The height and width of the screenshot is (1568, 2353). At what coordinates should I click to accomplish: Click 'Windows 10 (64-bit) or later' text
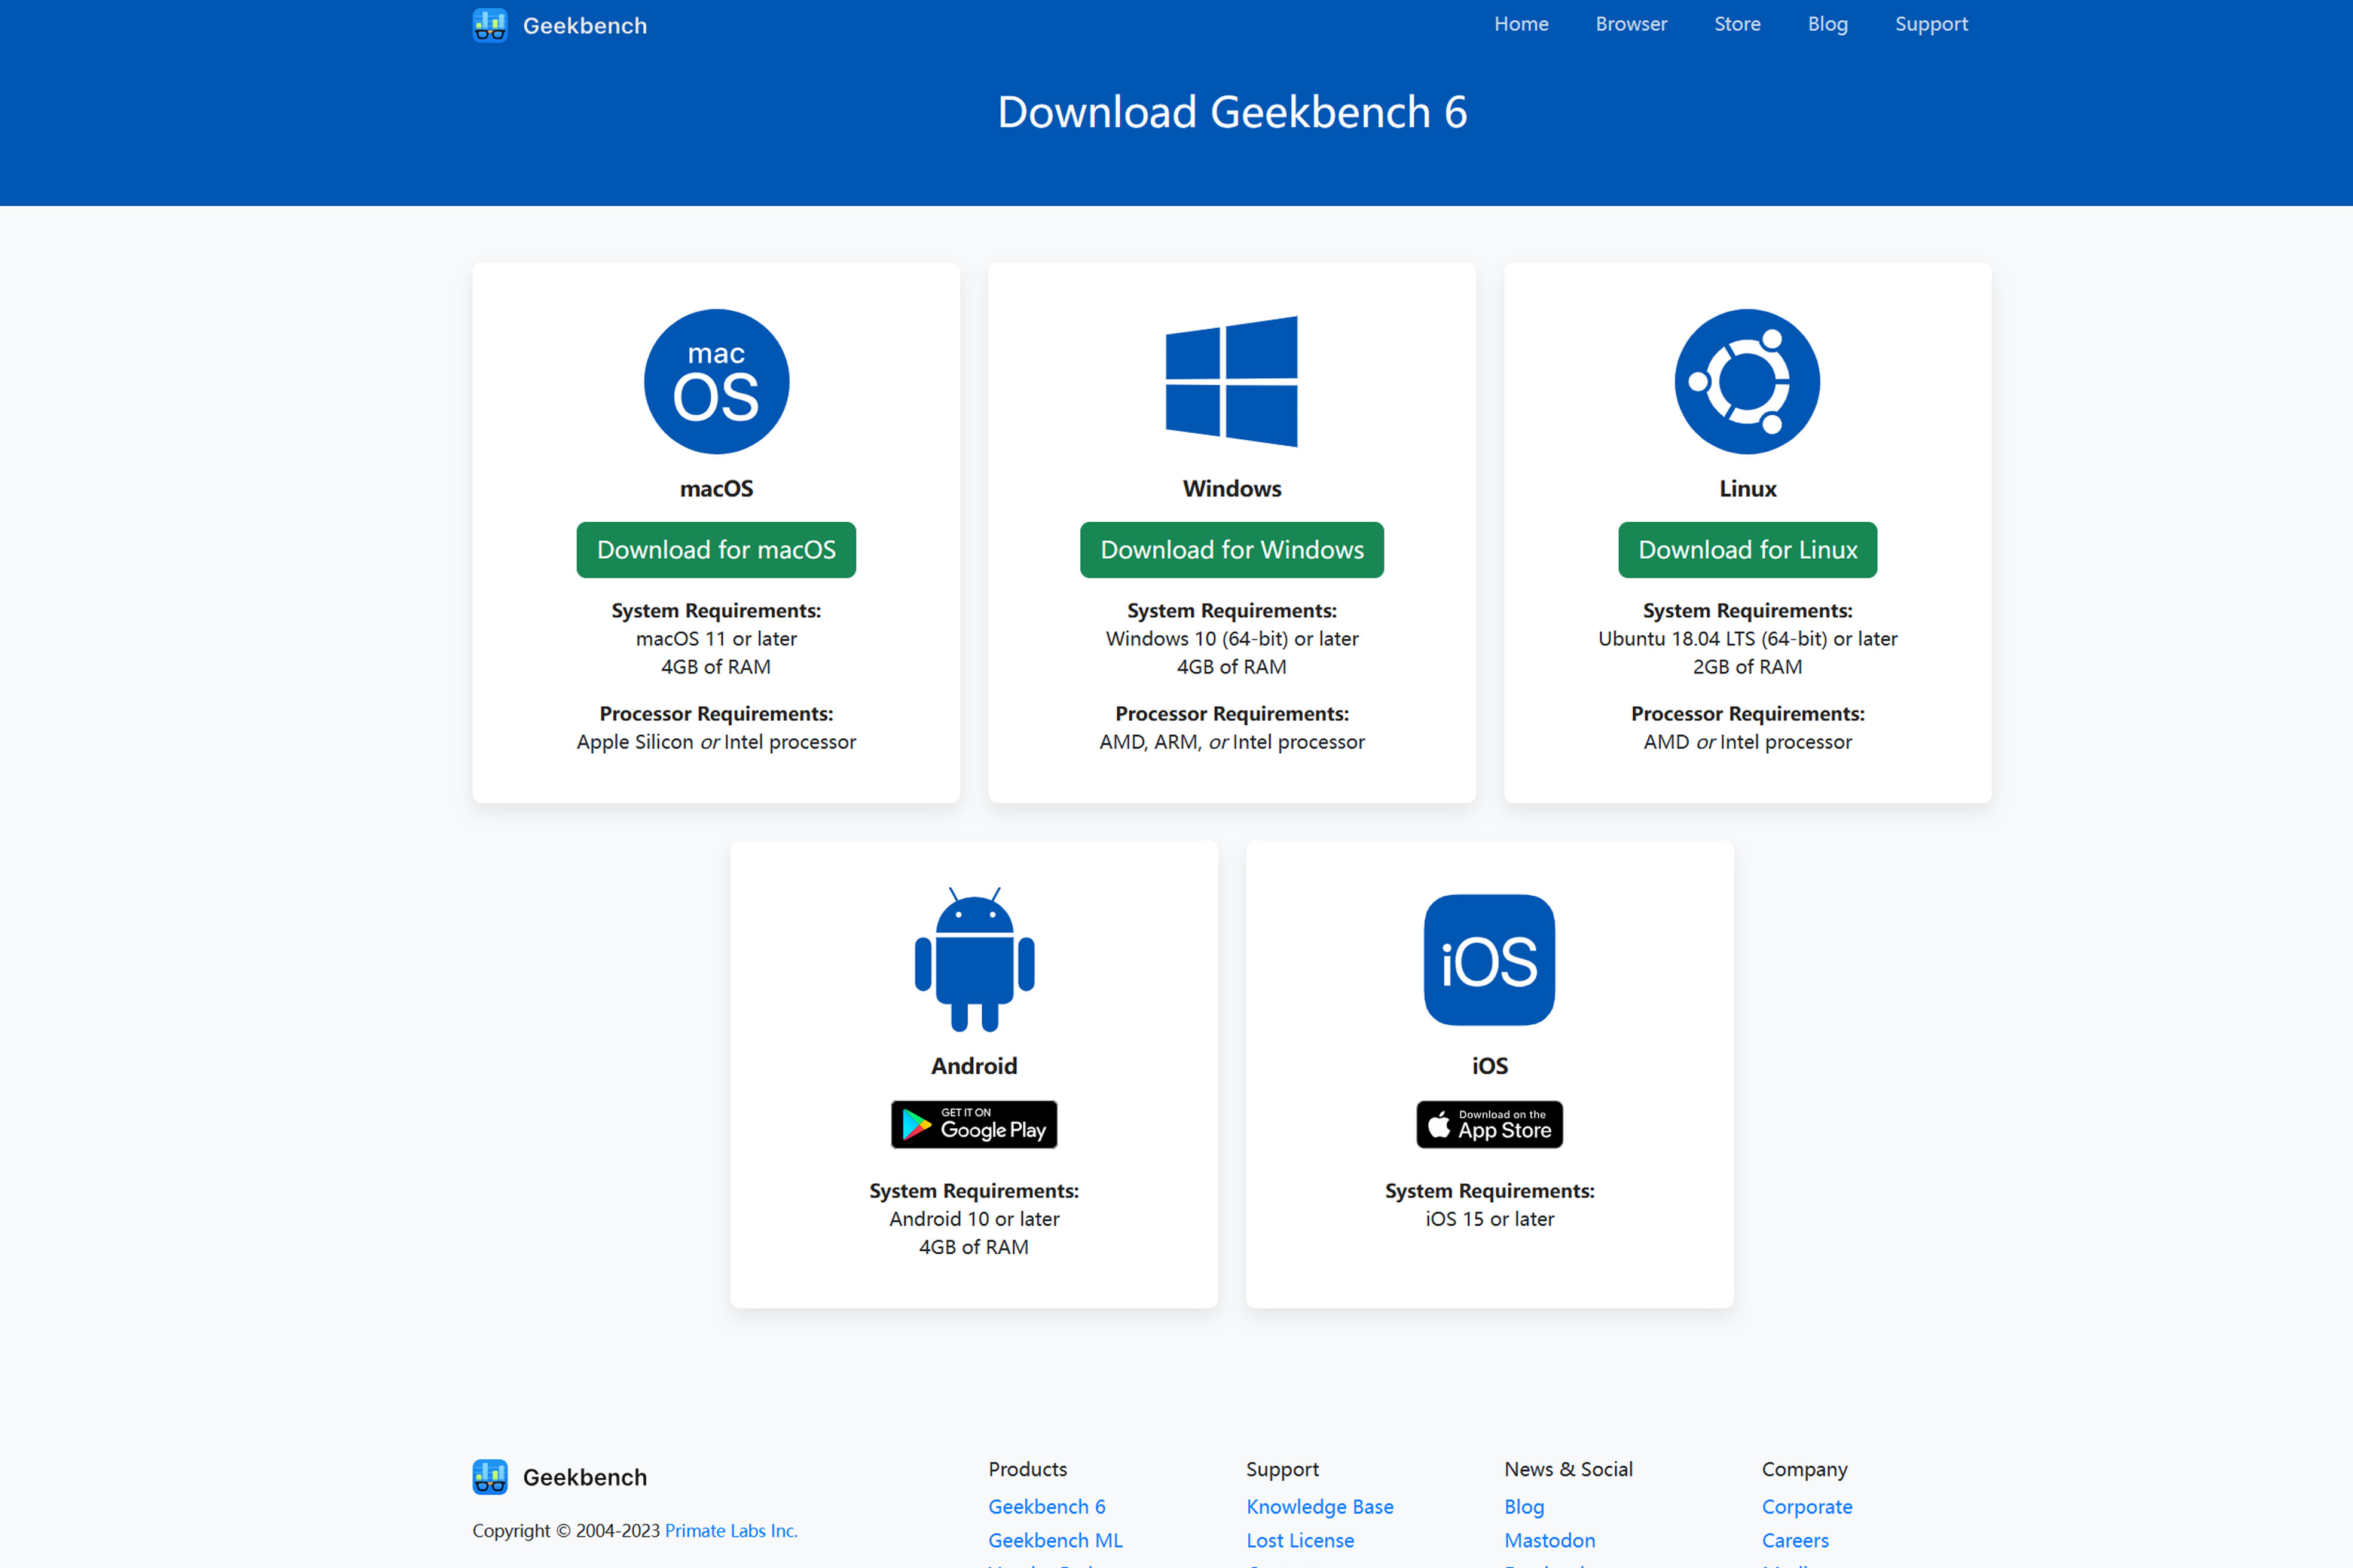[x=1233, y=639]
